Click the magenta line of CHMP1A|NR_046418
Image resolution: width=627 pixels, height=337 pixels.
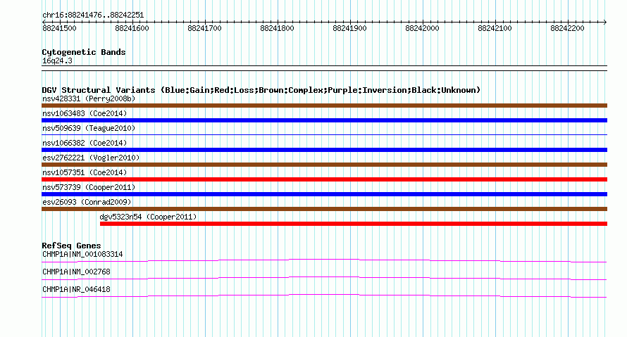[324, 296]
